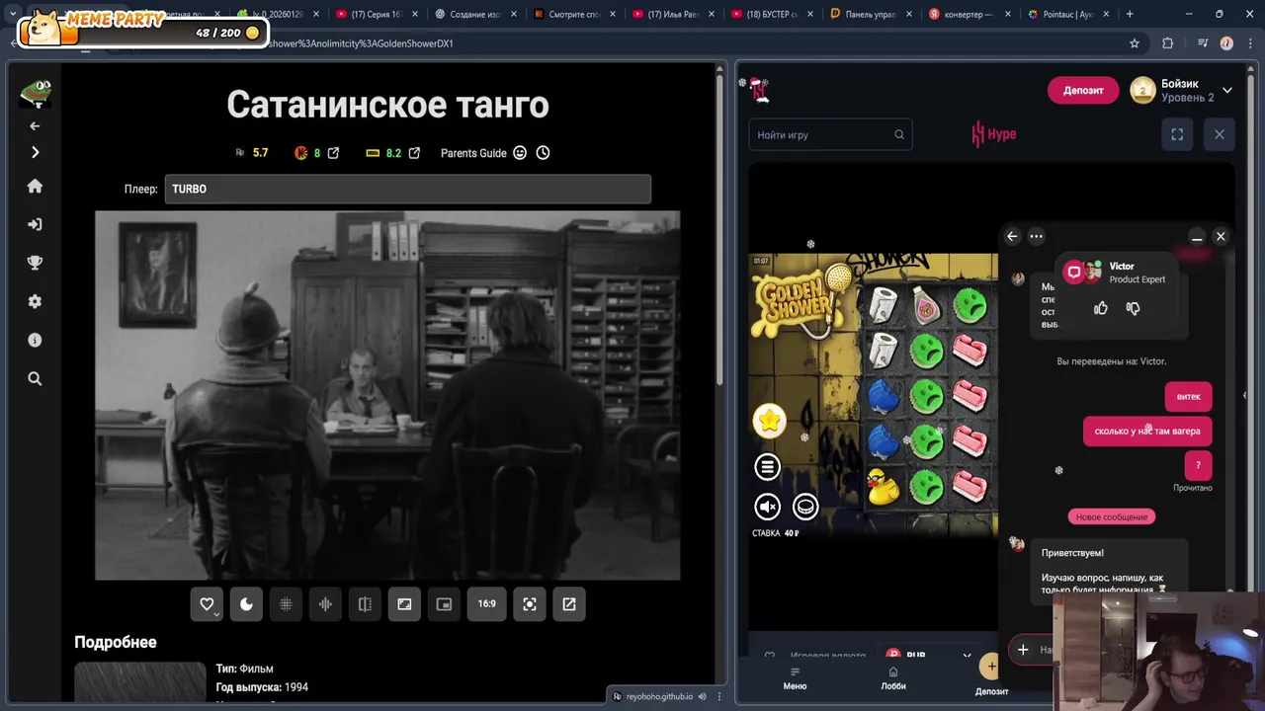Open the info icon in left sidebar
1265x711 pixels.
[x=35, y=340]
